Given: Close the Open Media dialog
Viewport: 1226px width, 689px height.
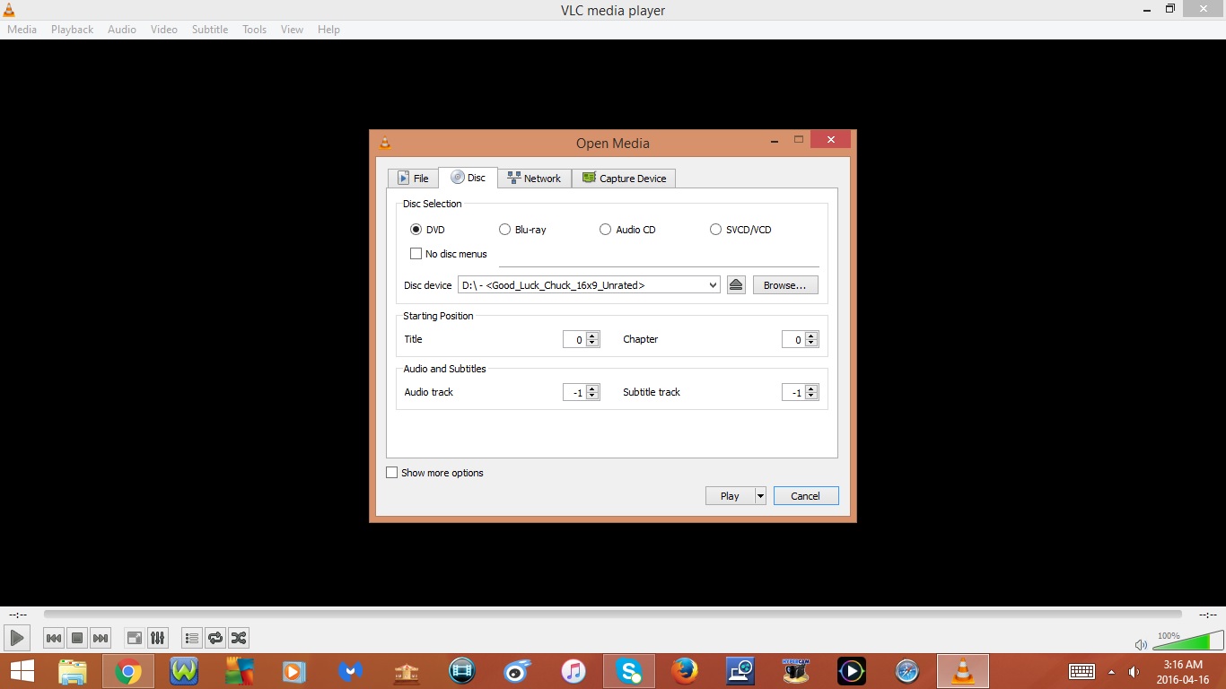Looking at the screenshot, I should [x=830, y=139].
